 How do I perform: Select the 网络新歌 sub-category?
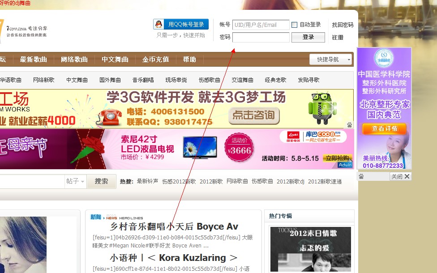point(44,80)
